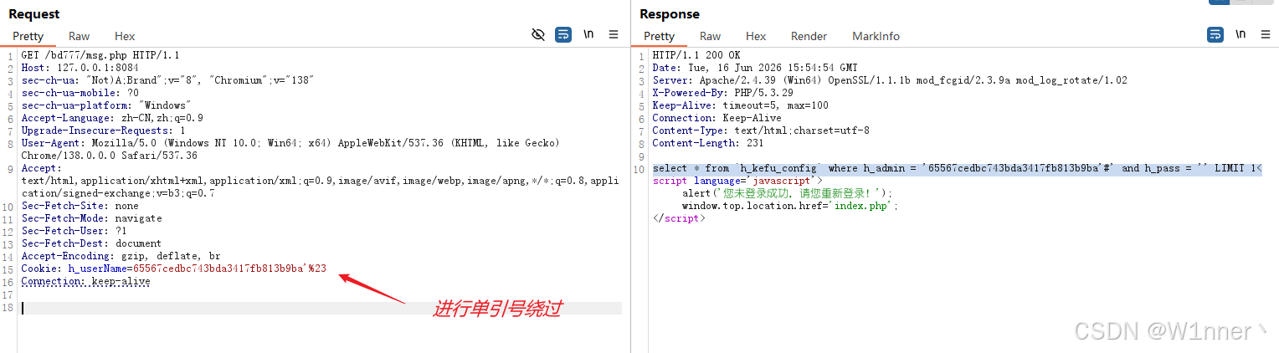
Task: Click the Keep-Alive: timeout=5, max=100 header
Action: tap(740, 105)
